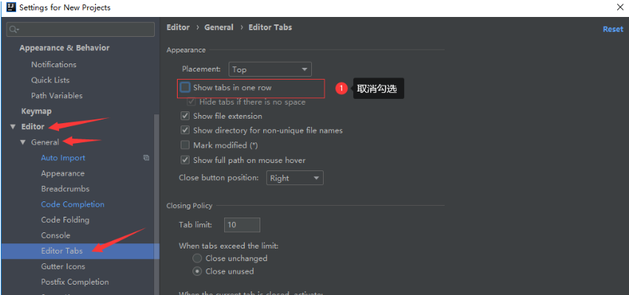The image size is (629, 295).
Task: Uncheck Show tabs in one row checkbox
Action: point(185,87)
